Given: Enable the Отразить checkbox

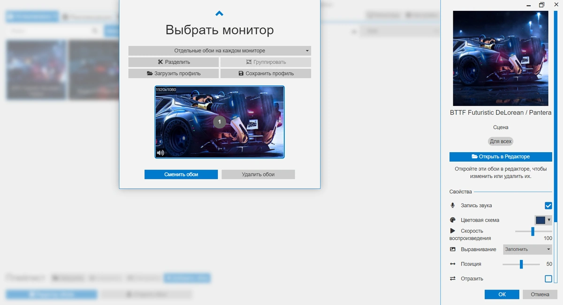Looking at the screenshot, I should (x=548, y=279).
